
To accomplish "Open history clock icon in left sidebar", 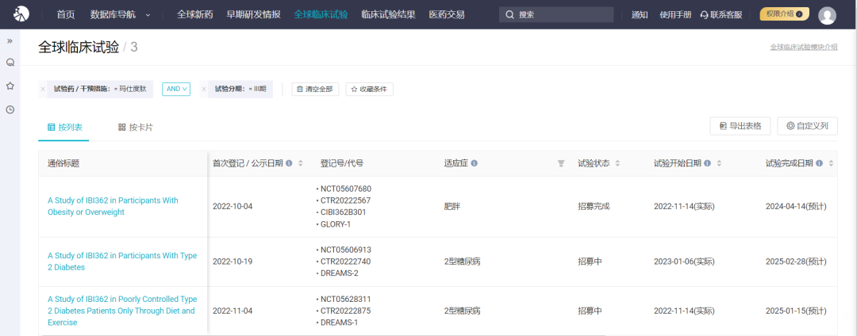I will click(10, 109).
